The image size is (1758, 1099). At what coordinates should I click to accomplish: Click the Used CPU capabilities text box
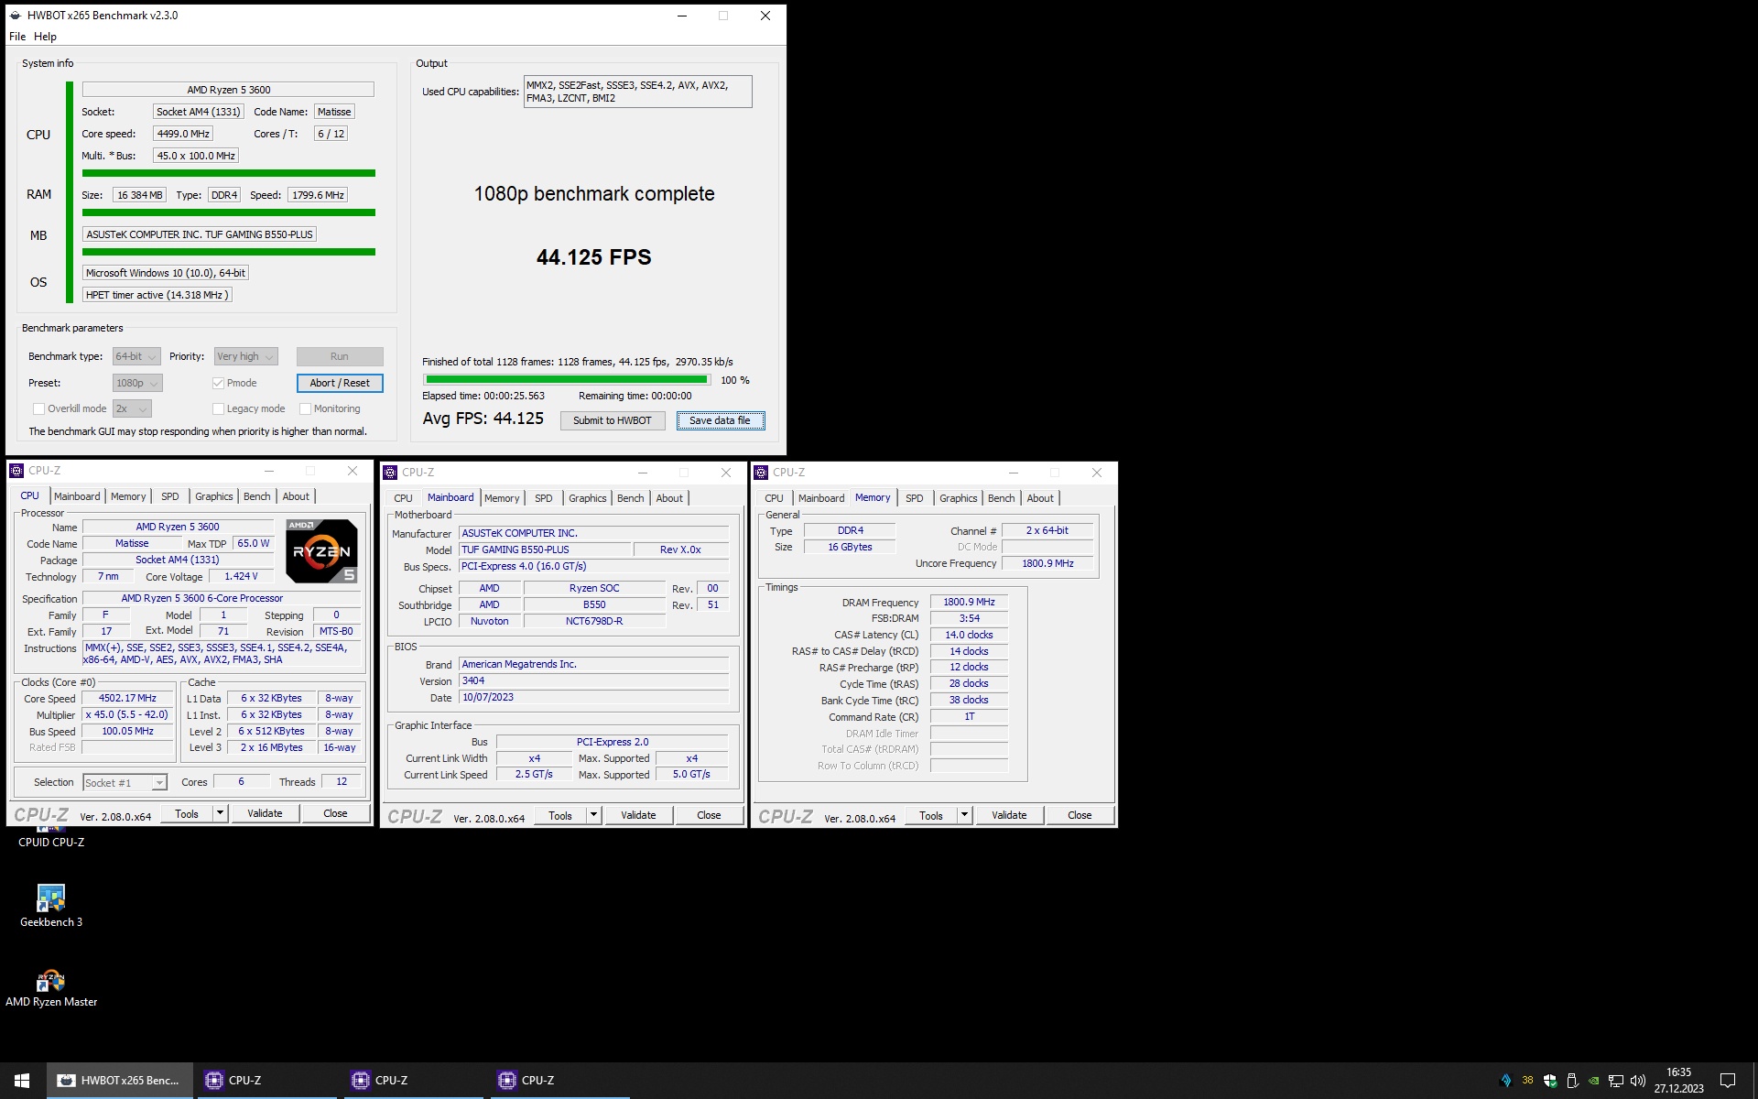click(637, 92)
